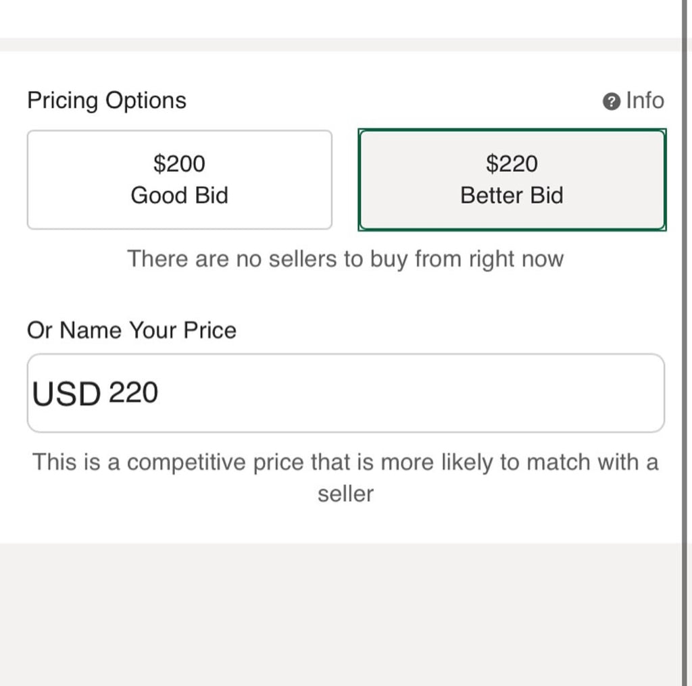Click the word seller ending the hint

point(345,494)
